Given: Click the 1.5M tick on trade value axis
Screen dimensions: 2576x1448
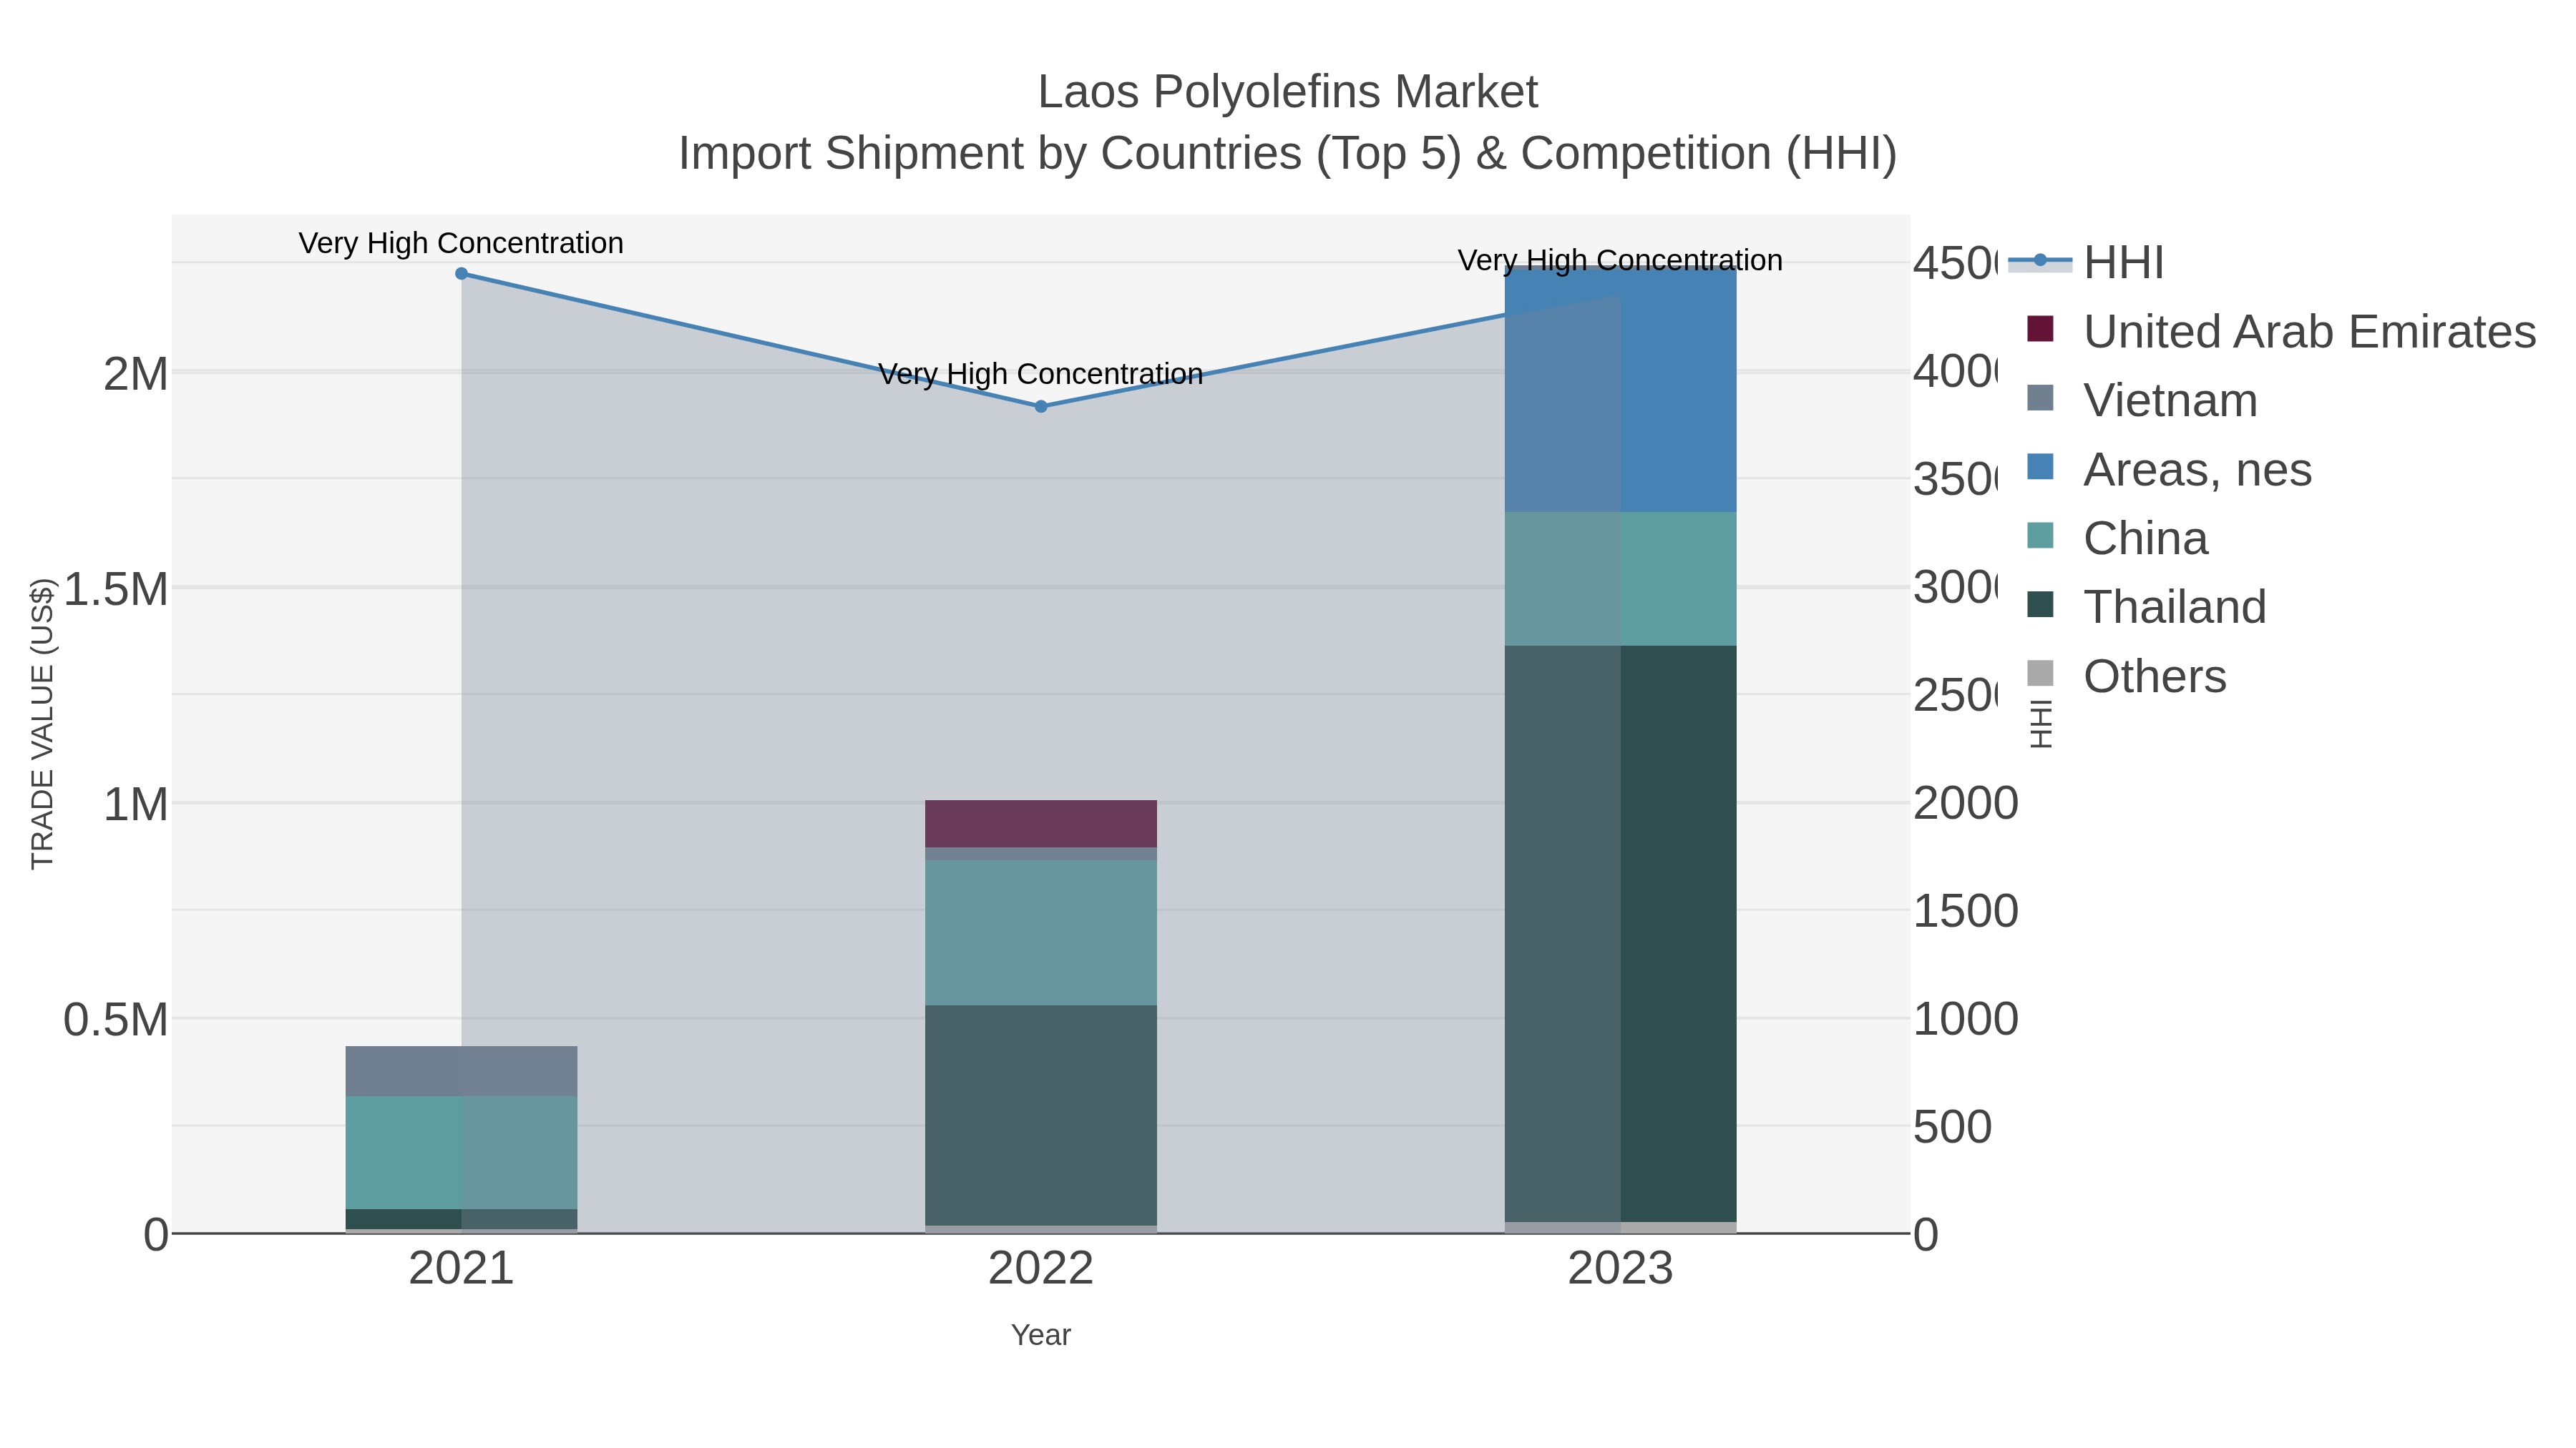Looking at the screenshot, I should point(116,590).
